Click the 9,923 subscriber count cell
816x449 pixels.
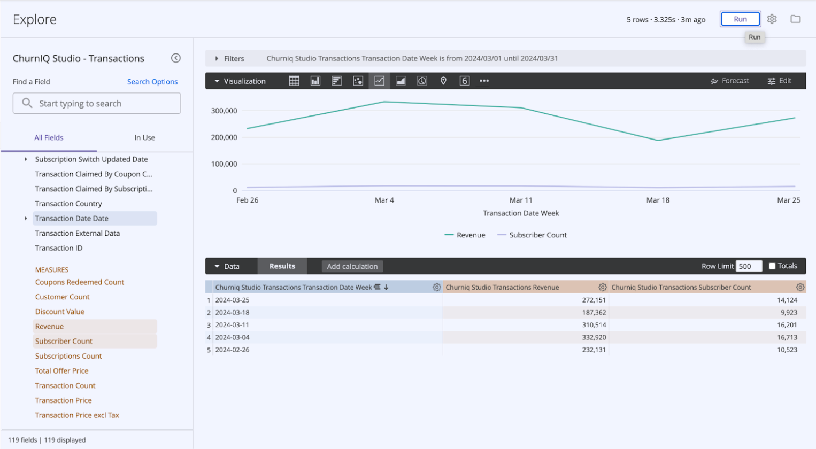click(x=707, y=313)
